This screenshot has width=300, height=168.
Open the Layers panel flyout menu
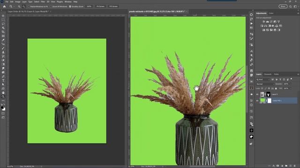tap(298, 74)
